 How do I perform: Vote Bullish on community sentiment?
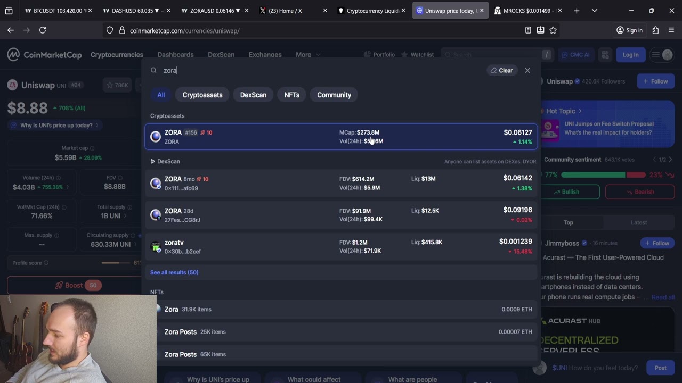(571, 191)
